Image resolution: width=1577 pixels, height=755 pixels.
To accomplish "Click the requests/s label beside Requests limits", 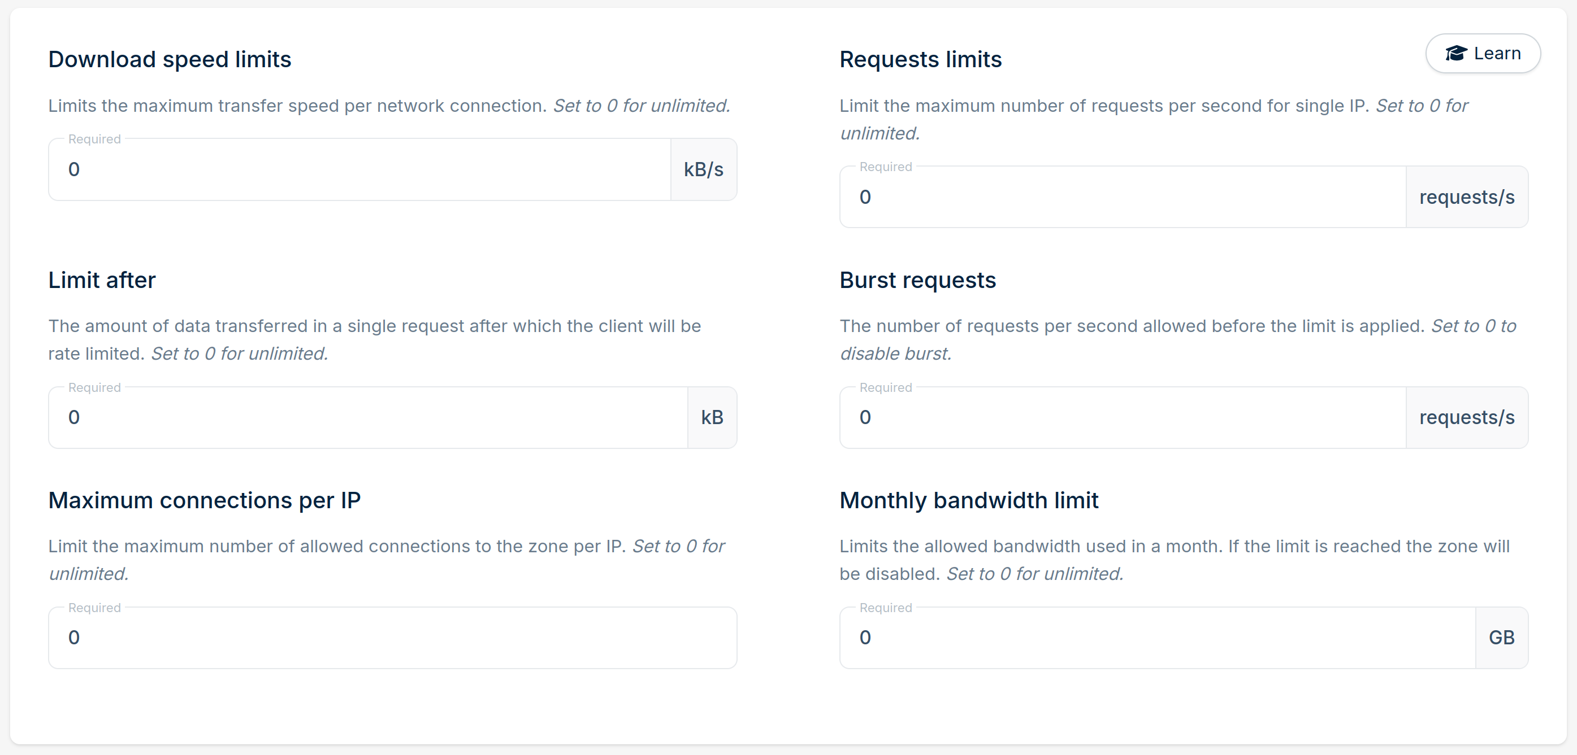I will (1467, 197).
